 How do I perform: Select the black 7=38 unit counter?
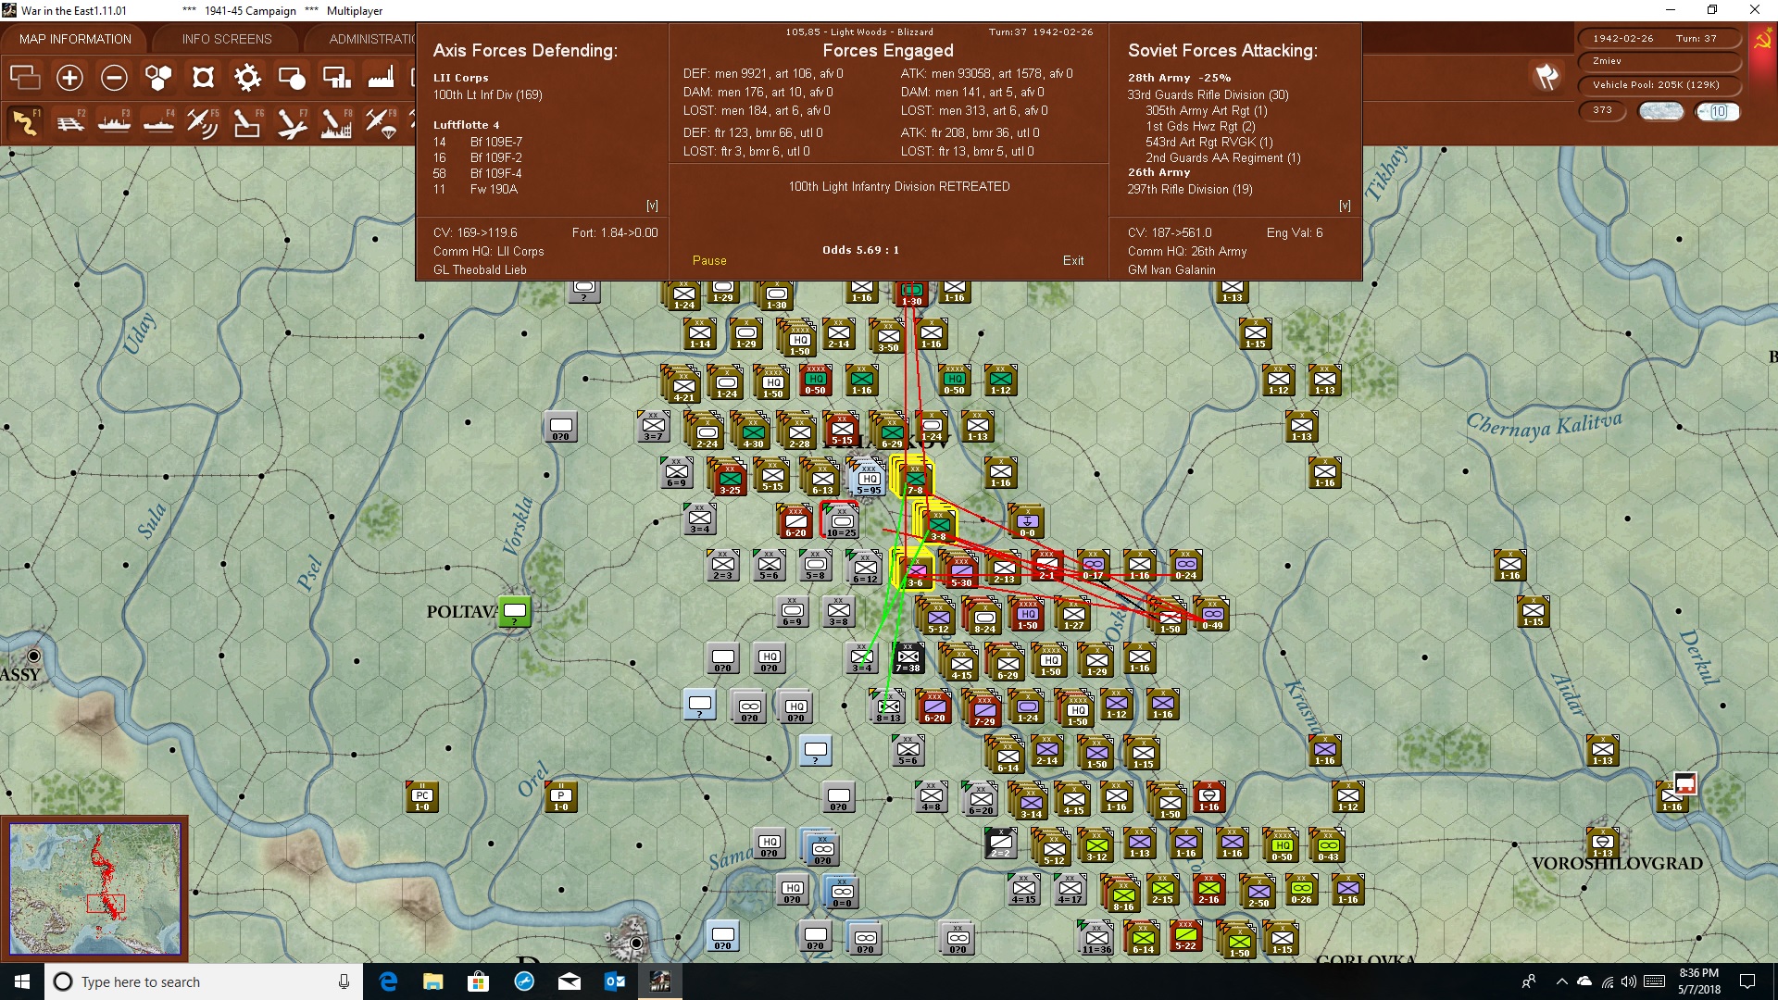[x=908, y=658]
